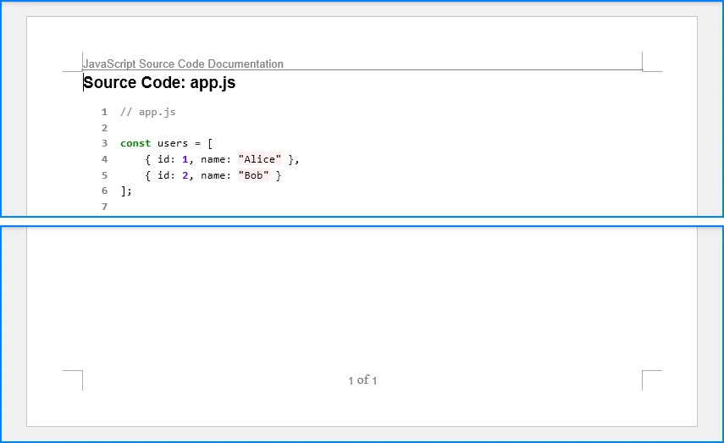The height and width of the screenshot is (443, 724).
Task: Click the closing "];" on line 6
Action: pyautogui.click(x=126, y=191)
